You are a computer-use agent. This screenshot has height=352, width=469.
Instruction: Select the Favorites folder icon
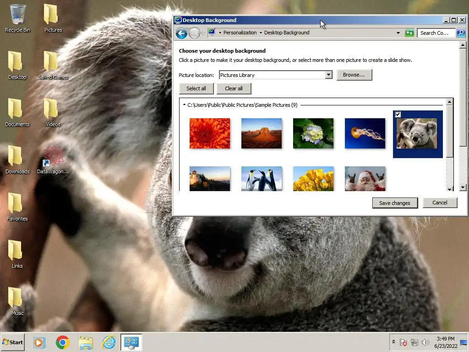pos(17,207)
